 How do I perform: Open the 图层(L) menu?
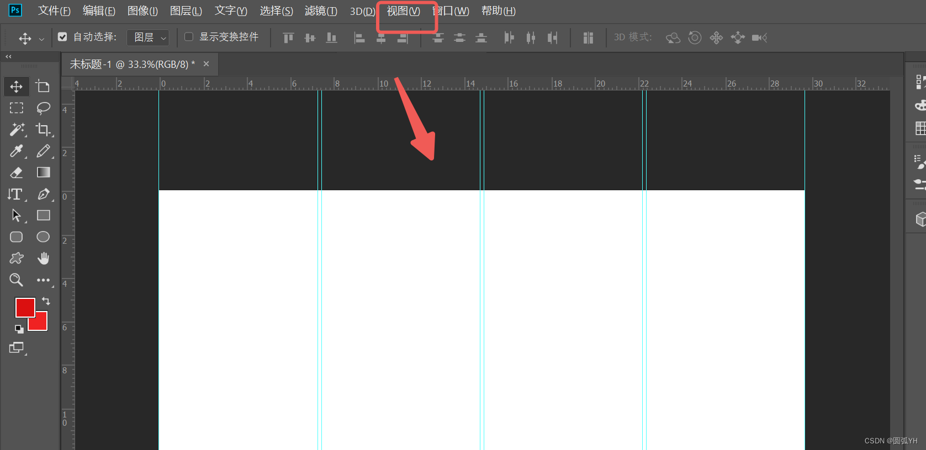(x=186, y=11)
